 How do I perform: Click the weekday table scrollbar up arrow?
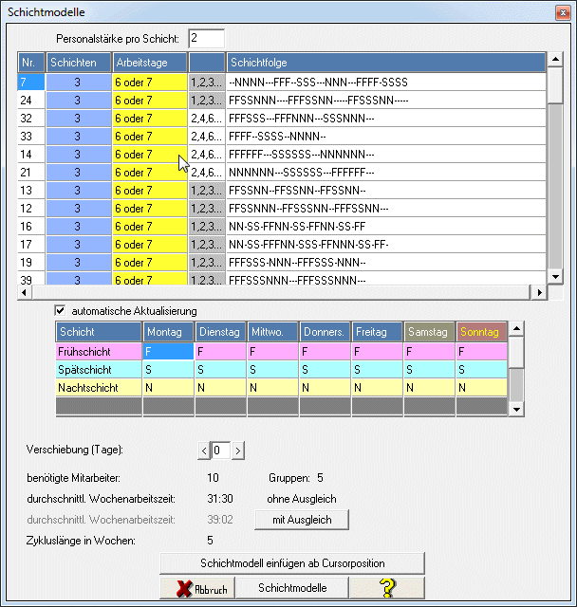(516, 329)
